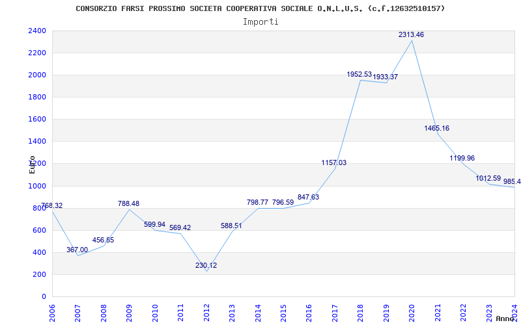
Task: Click the 200 y-axis tick label
Action: coord(39,274)
